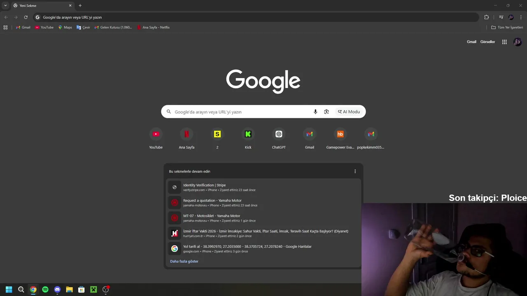This screenshot has height=296, width=527.
Task: Open the Kick shortcut tile
Action: tap(248, 139)
